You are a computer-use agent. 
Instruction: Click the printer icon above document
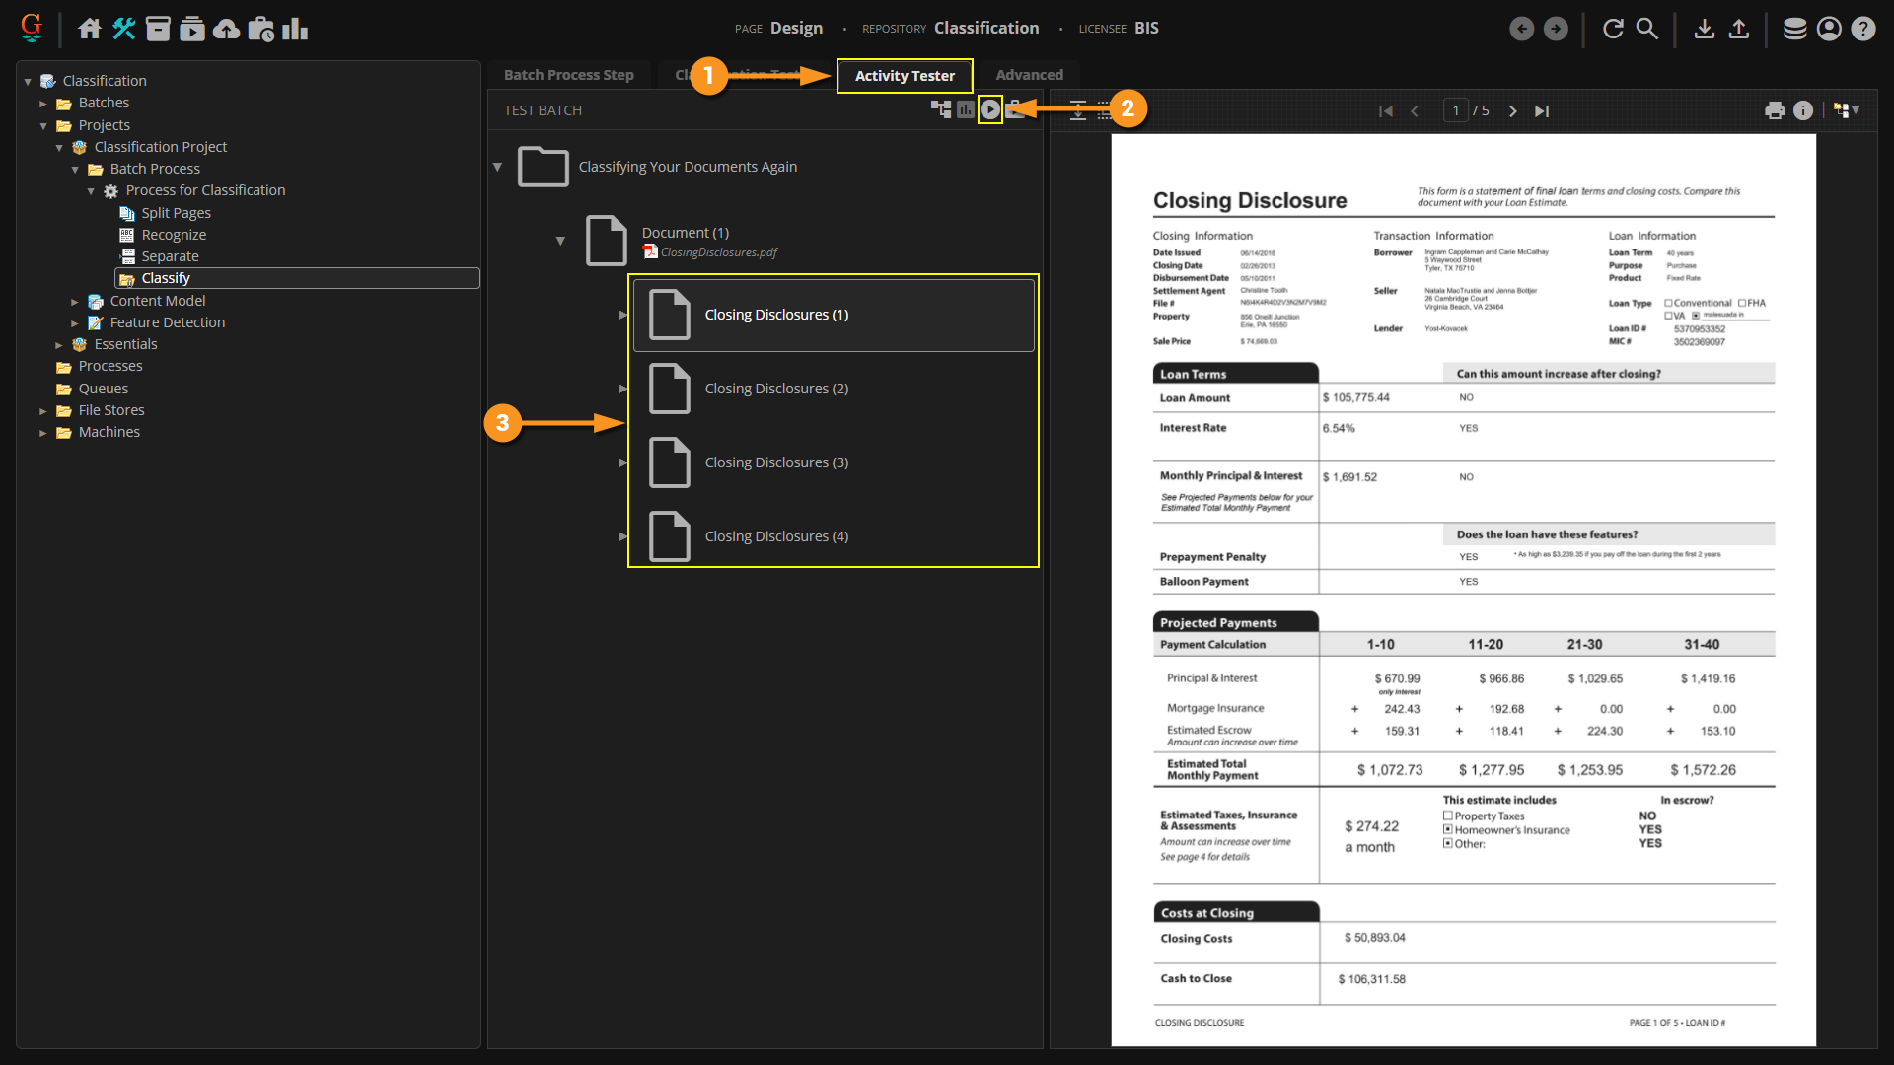coord(1775,110)
